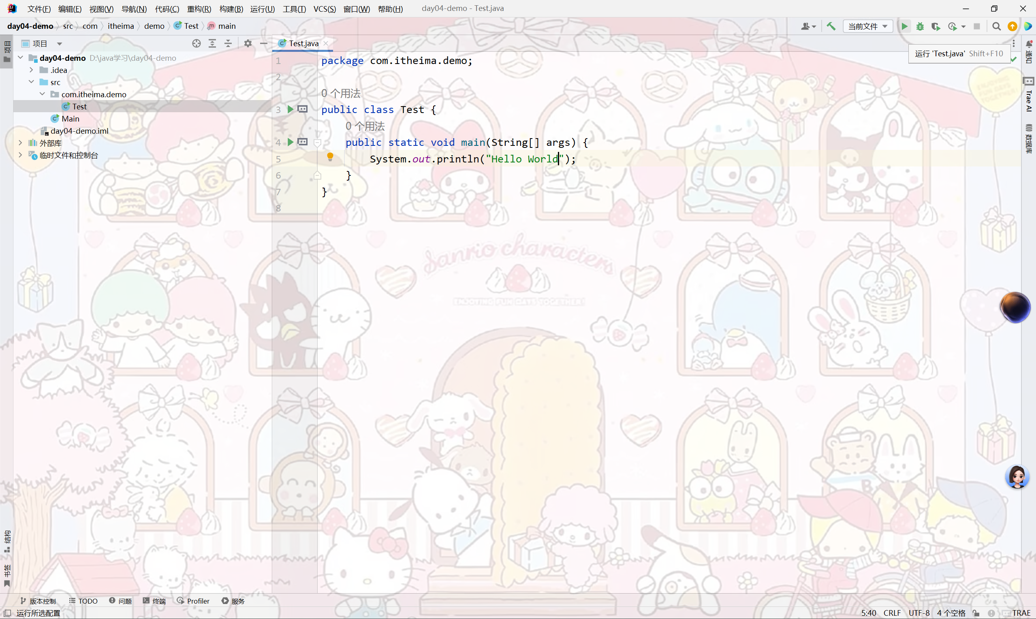1036x619 pixels.
Task: Open the Terminal tool window
Action: pos(154,601)
